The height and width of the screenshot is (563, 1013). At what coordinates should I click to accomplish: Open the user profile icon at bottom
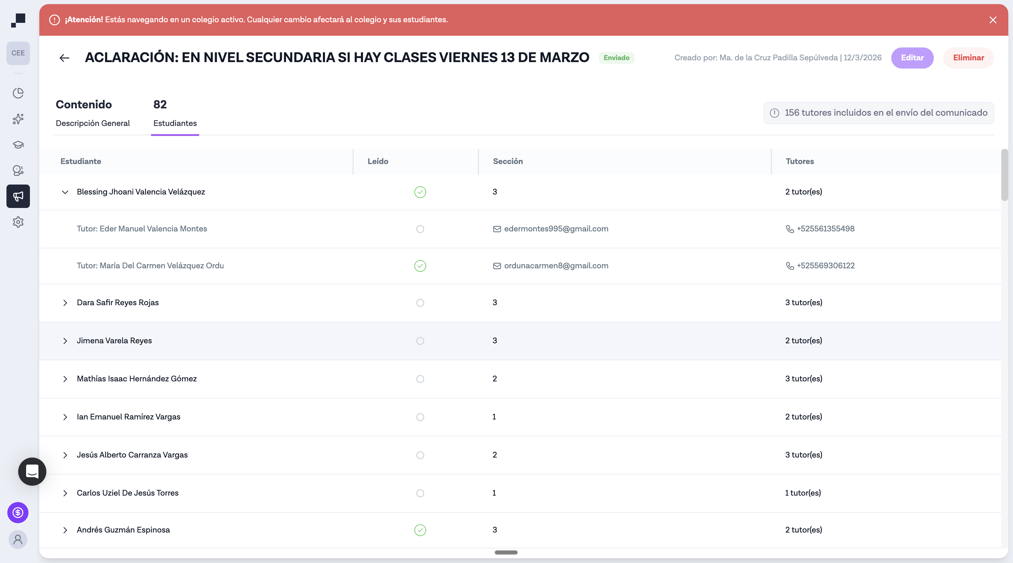click(x=18, y=540)
